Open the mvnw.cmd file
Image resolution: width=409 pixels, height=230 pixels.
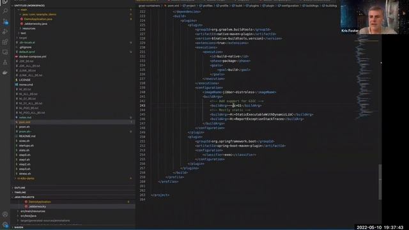(x=26, y=85)
